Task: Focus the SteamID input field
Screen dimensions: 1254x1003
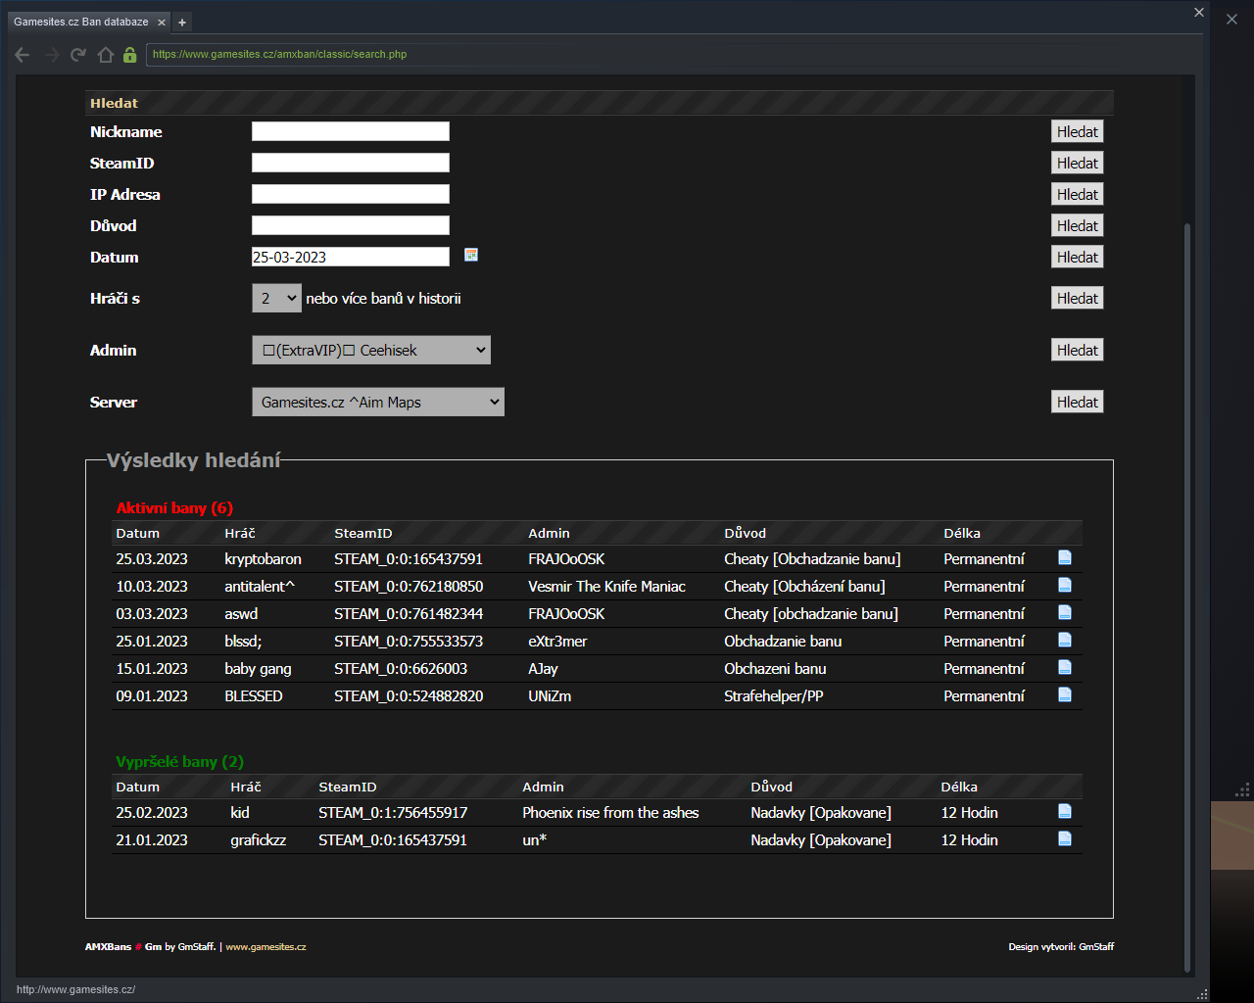Action: (351, 163)
